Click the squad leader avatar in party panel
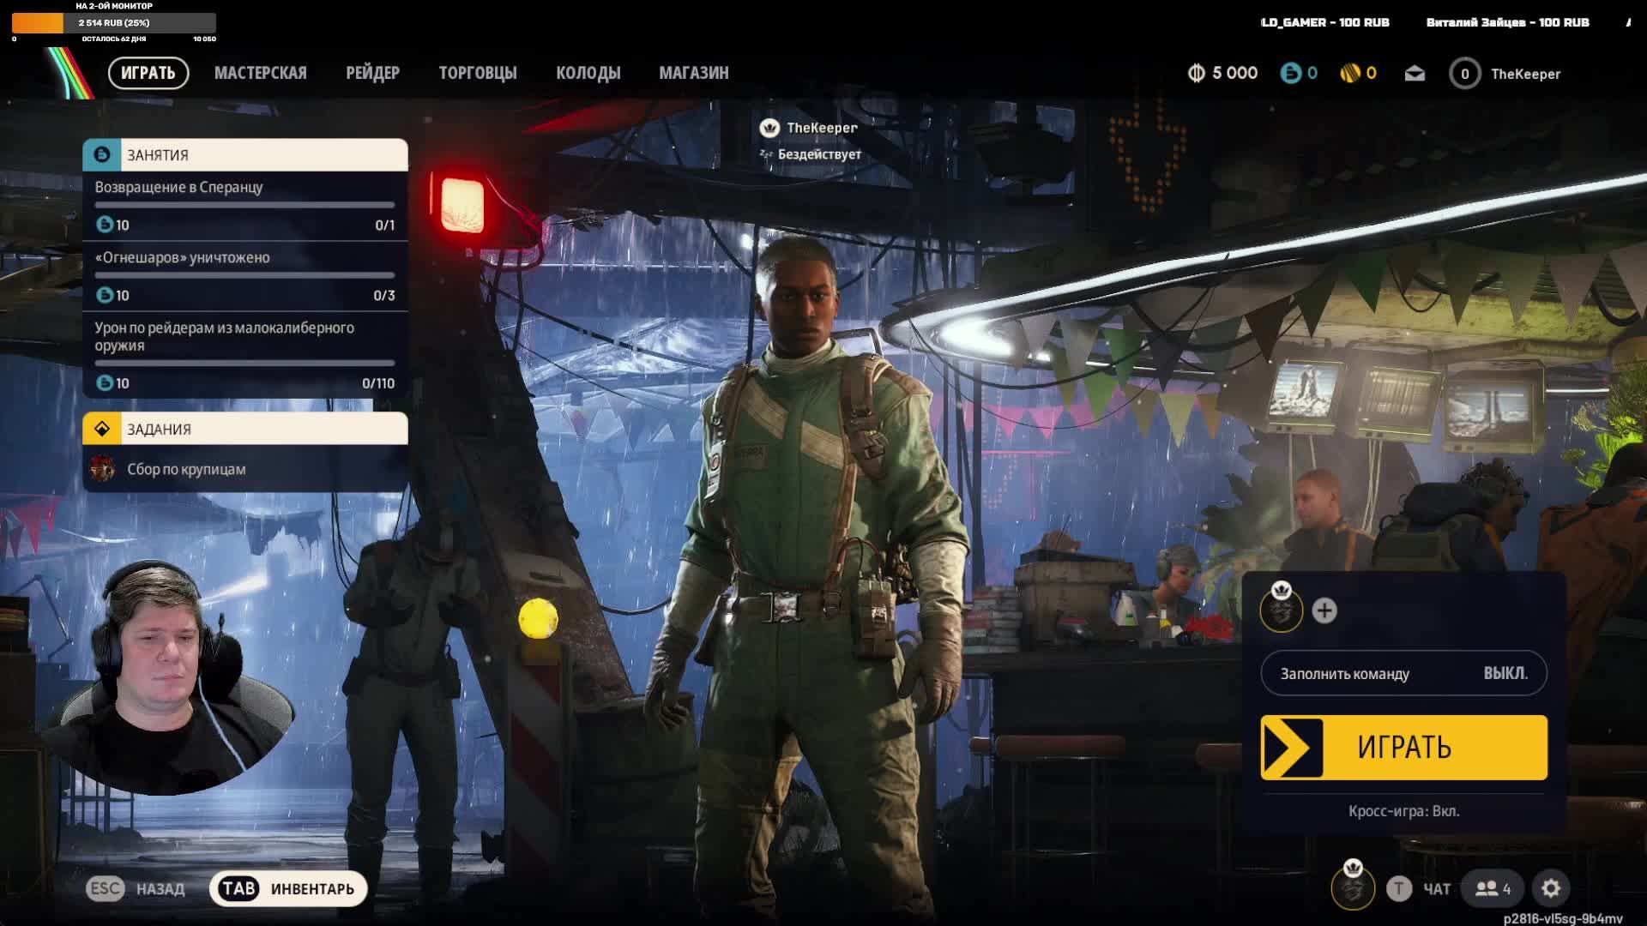Image resolution: width=1647 pixels, height=926 pixels. tap(1281, 610)
